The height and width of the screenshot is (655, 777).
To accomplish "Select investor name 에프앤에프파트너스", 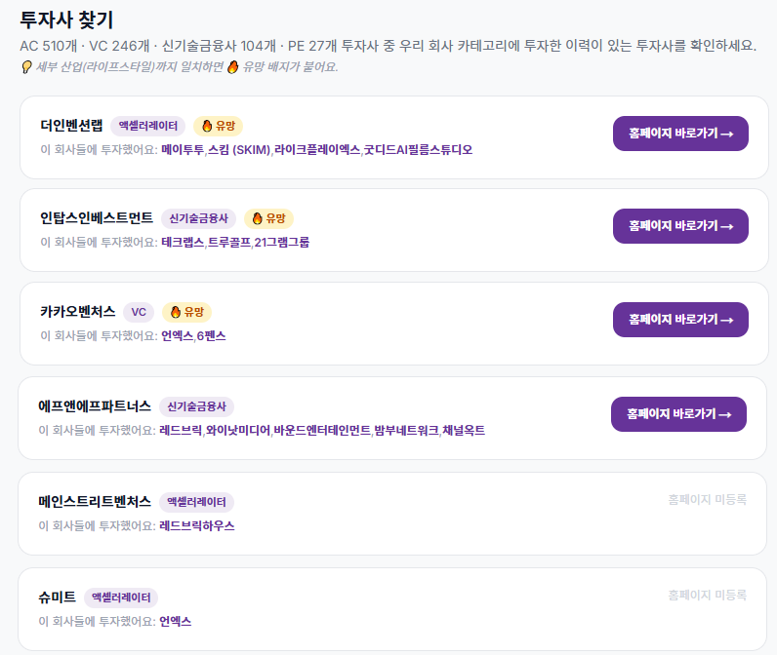I will click(95, 406).
